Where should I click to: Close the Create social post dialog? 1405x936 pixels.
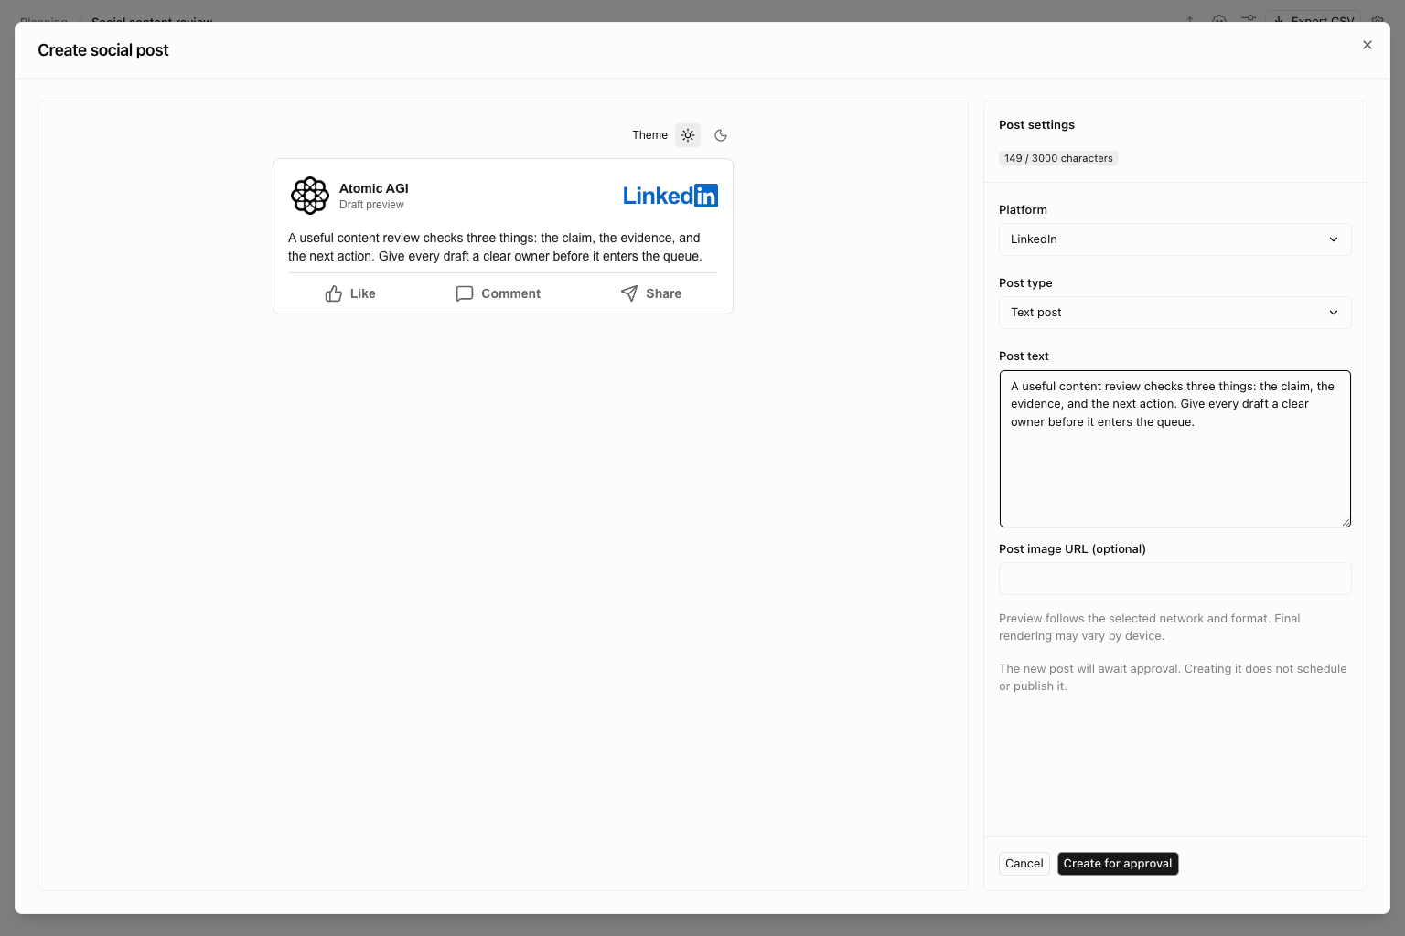point(1367,45)
